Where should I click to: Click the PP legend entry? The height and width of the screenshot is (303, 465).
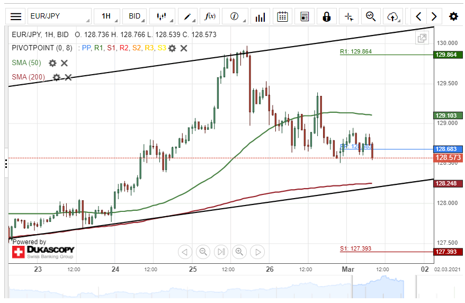tap(86, 48)
